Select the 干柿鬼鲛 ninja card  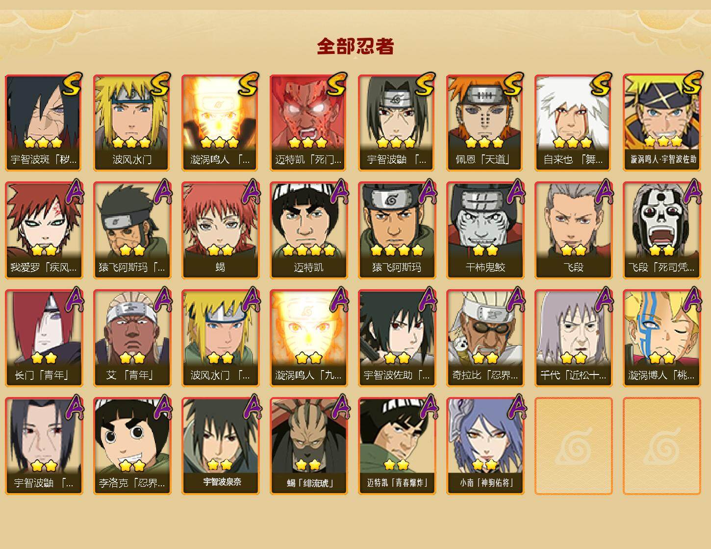click(x=485, y=230)
